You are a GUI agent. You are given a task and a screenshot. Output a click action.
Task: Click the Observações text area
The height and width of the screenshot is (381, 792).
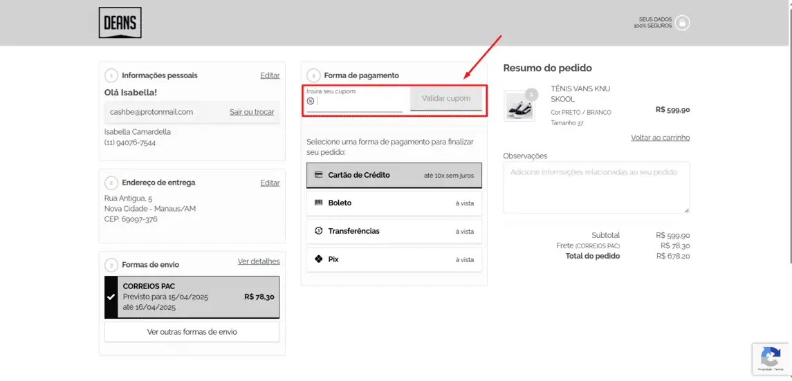pyautogui.click(x=596, y=187)
